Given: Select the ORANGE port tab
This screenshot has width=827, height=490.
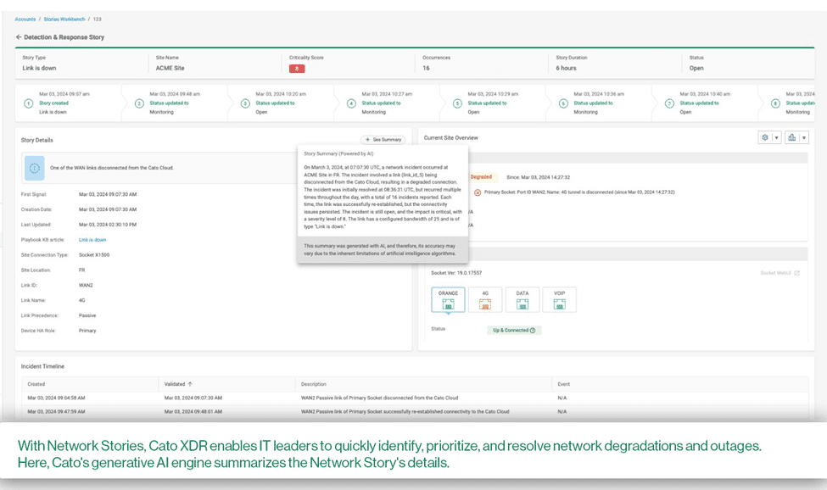Looking at the screenshot, I should tap(448, 300).
